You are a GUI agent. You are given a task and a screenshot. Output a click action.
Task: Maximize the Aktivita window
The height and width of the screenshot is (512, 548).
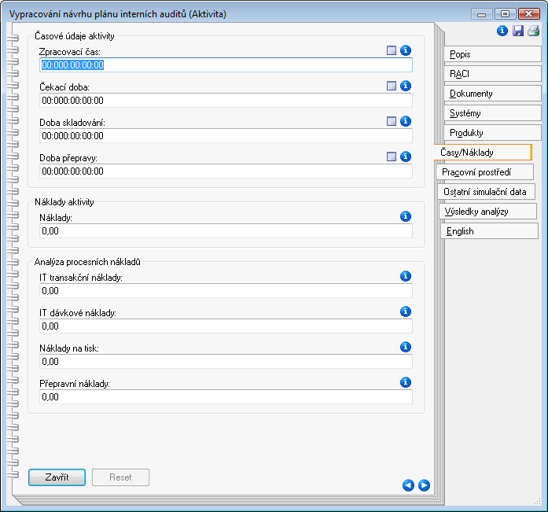pyautogui.click(x=505, y=14)
